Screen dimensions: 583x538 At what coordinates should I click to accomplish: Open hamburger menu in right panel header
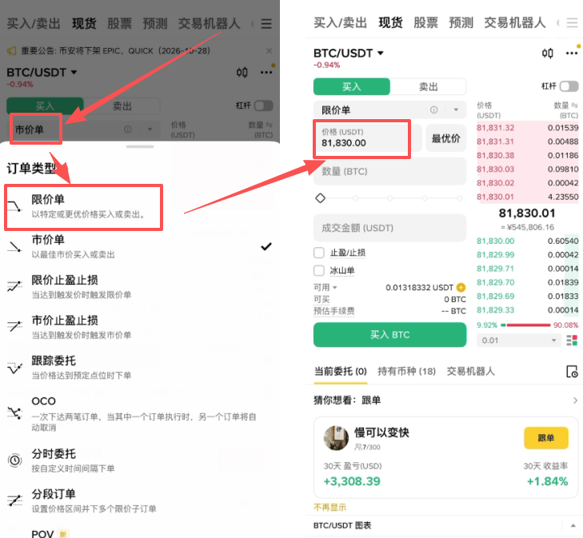coord(572,23)
